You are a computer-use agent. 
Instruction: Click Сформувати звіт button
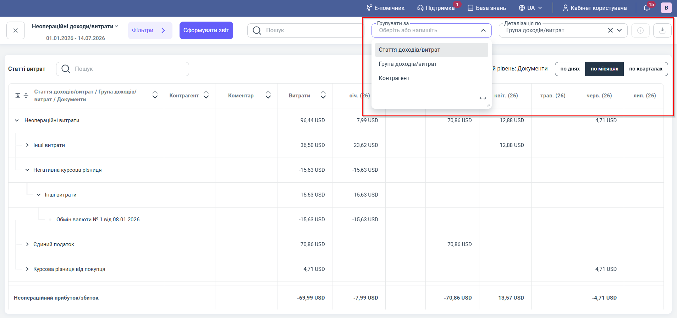click(x=206, y=30)
